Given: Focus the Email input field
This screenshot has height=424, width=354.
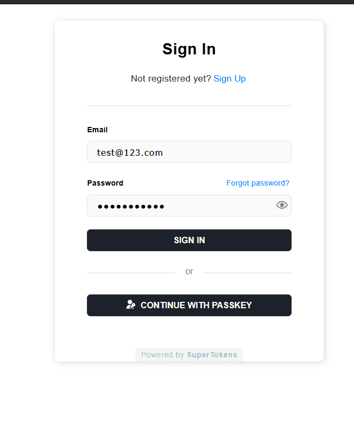Looking at the screenshot, I should pyautogui.click(x=189, y=151).
